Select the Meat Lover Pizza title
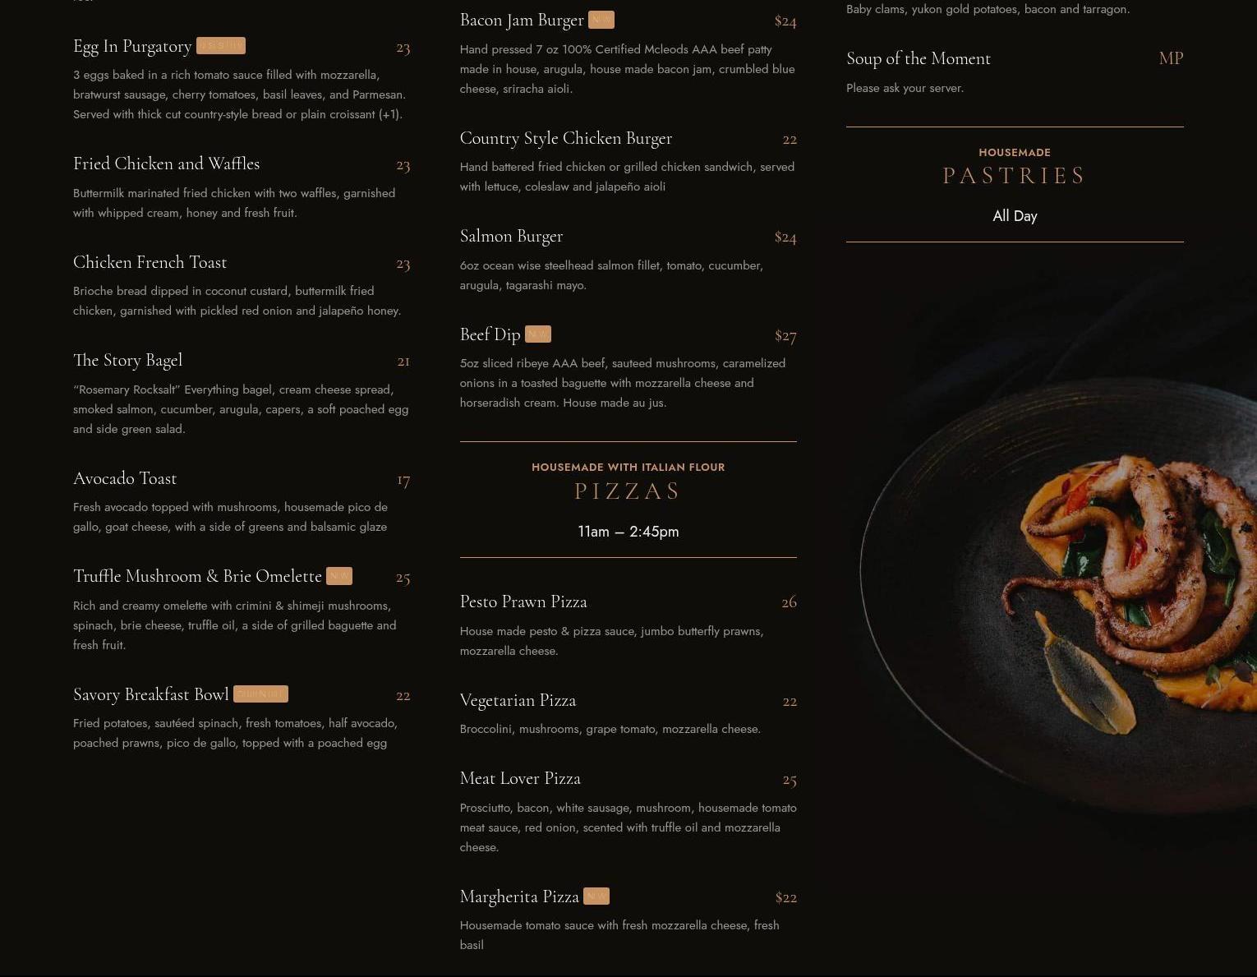 tap(520, 778)
